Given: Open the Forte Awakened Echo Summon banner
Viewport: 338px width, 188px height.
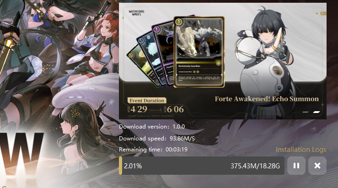Looking at the screenshot, I should coord(267,99).
